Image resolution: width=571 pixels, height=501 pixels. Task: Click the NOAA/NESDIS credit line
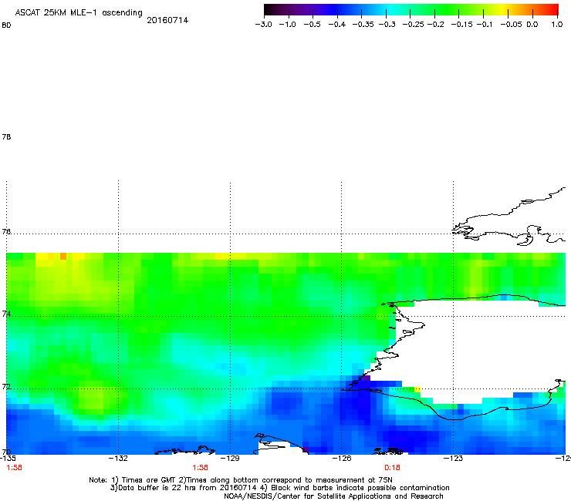(333, 496)
